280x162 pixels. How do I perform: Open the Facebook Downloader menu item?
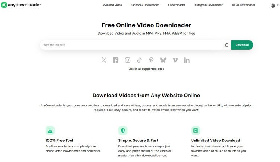pyautogui.click(x=145, y=5)
